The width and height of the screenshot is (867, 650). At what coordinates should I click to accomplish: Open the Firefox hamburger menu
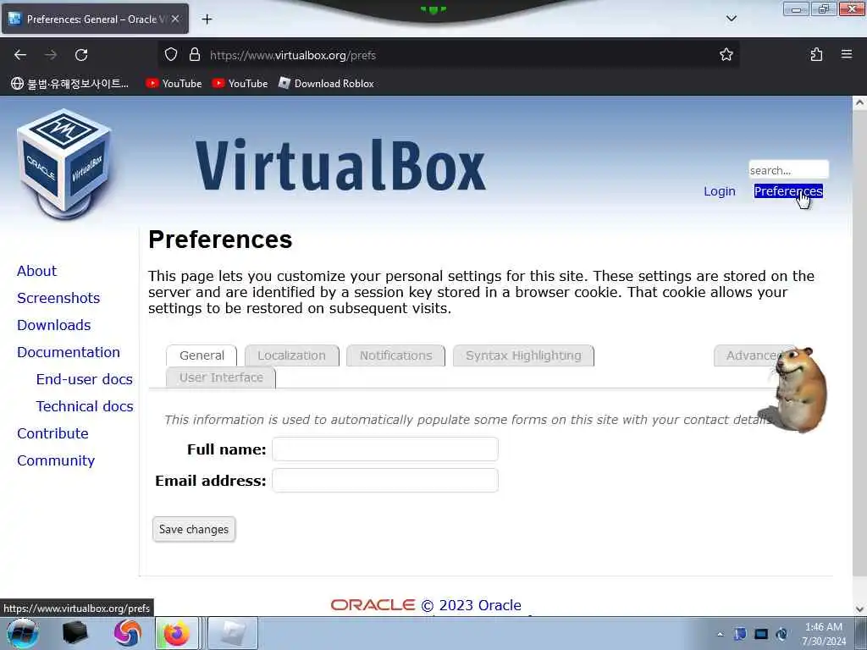(846, 54)
